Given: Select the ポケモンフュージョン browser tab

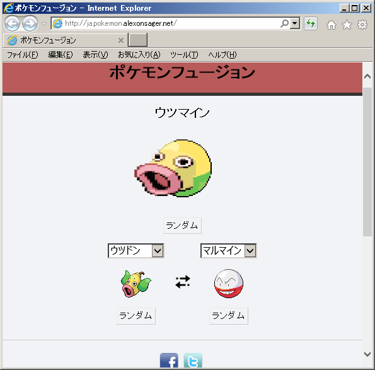Looking at the screenshot, I should [x=65, y=40].
